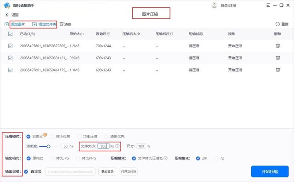Select the 缩小优先 compression mode
Screen dimensions: 294x182
click(x=52, y=137)
